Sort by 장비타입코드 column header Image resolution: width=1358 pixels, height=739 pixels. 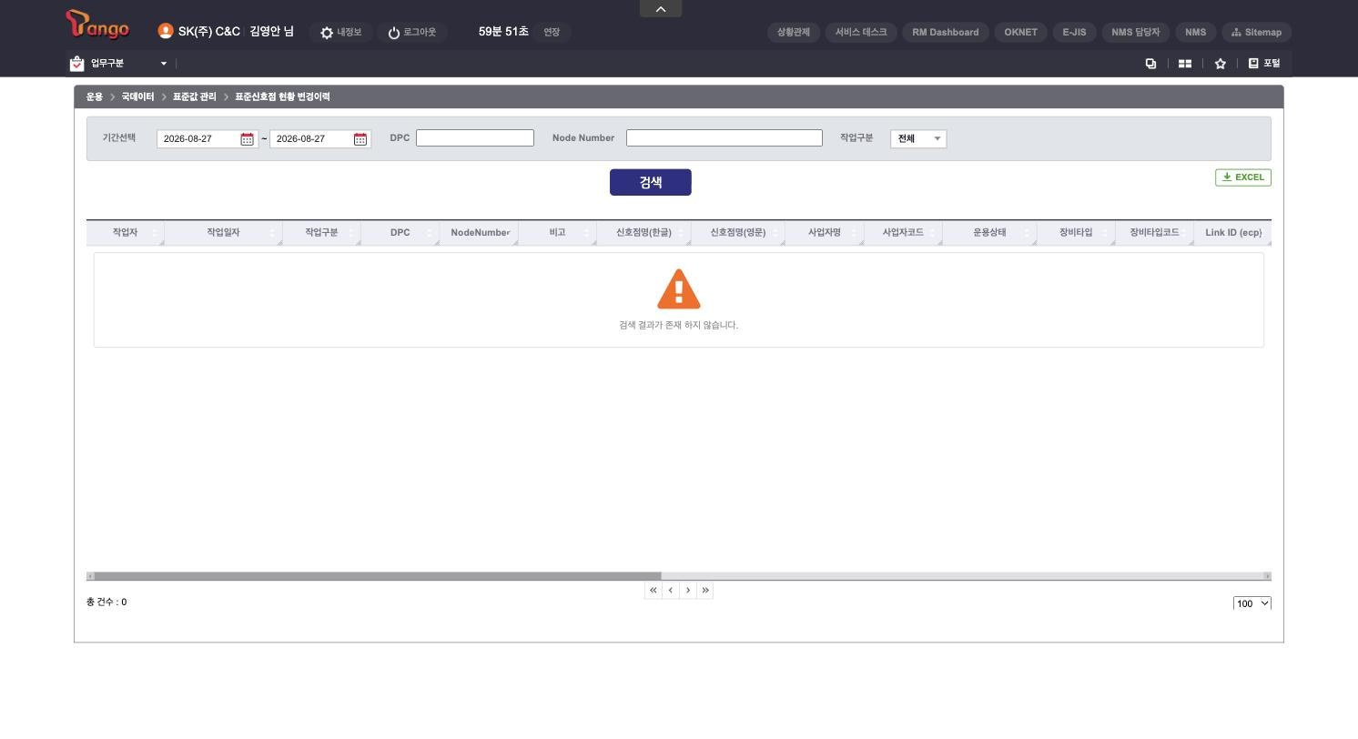point(1154,233)
